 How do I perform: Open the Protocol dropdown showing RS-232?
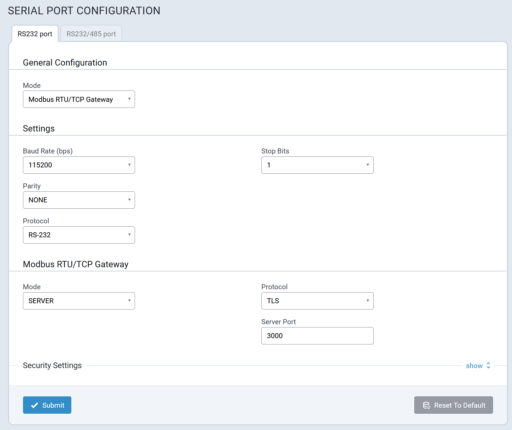pos(79,235)
